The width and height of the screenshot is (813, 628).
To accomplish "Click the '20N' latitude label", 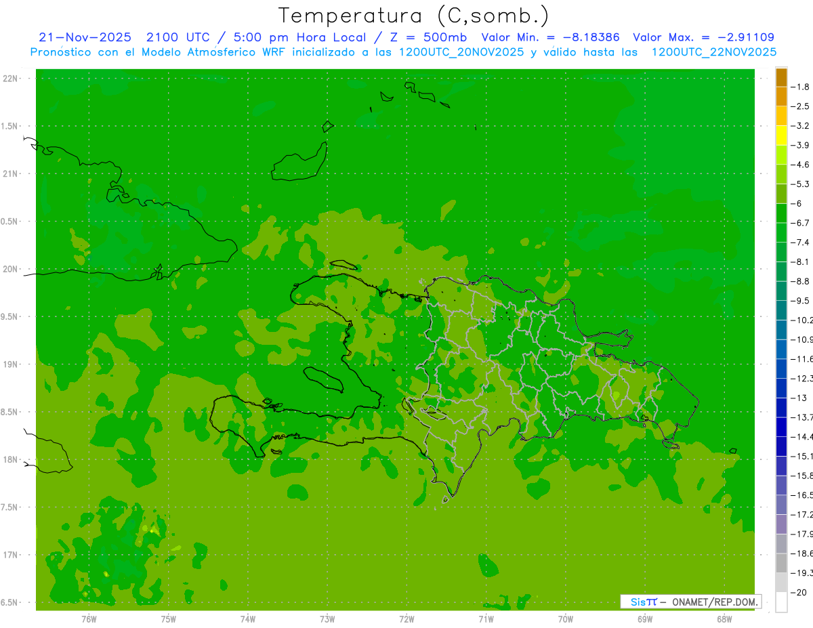I will tap(10, 269).
